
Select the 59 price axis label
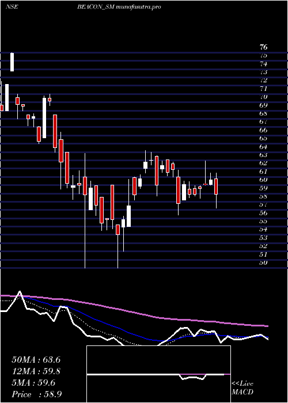[264, 188]
